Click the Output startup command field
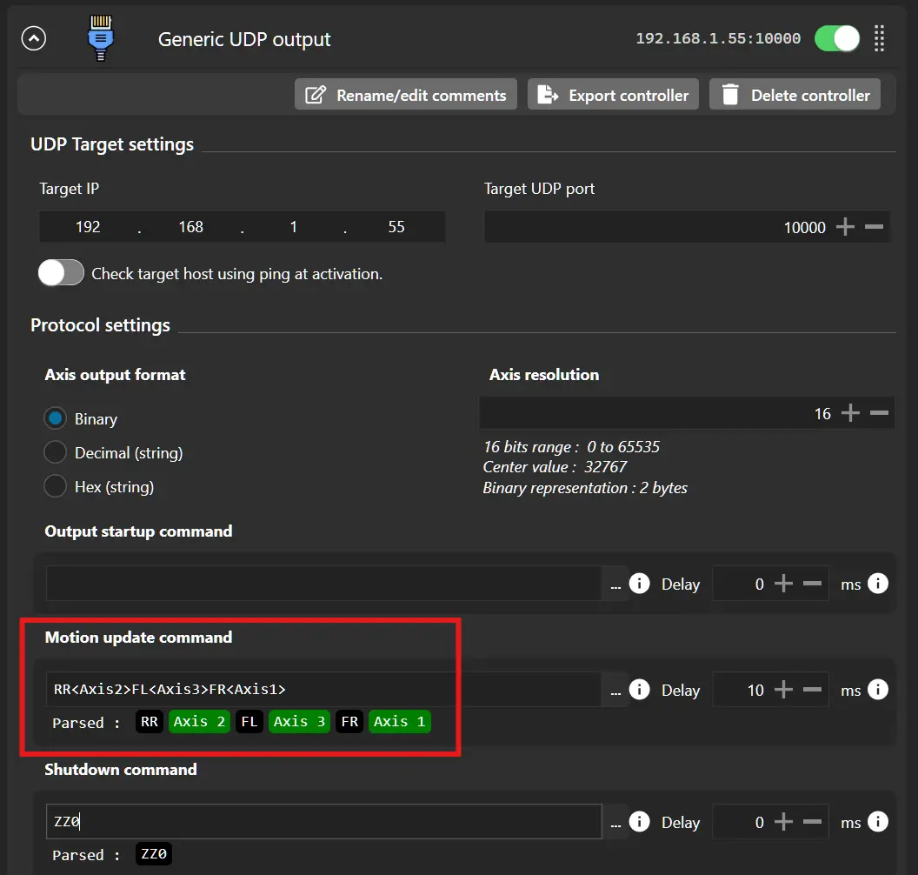The height and width of the screenshot is (875, 918). point(323,584)
